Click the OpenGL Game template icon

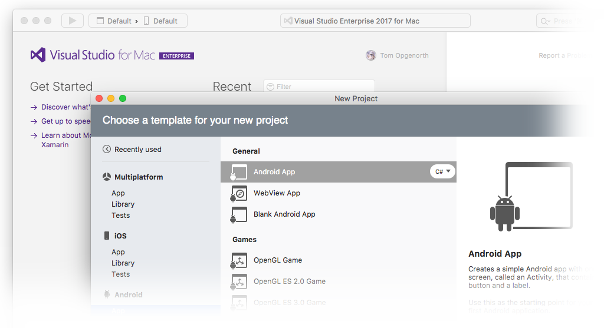click(239, 260)
